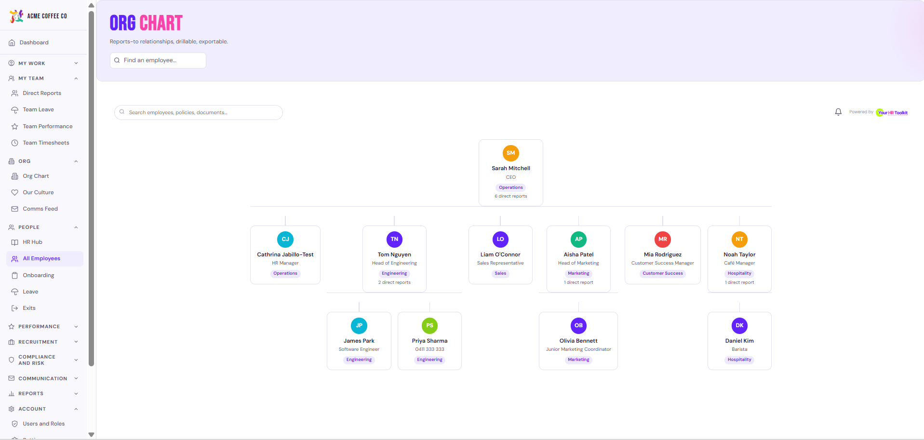Click the Our Culture heart icon
Image resolution: width=924 pixels, height=440 pixels.
pyautogui.click(x=15, y=193)
